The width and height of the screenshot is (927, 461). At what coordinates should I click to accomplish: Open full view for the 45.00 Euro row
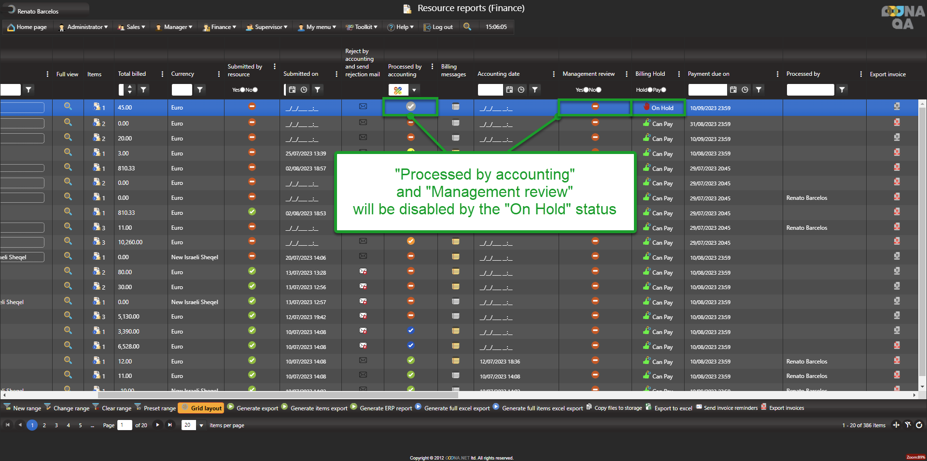(68, 107)
